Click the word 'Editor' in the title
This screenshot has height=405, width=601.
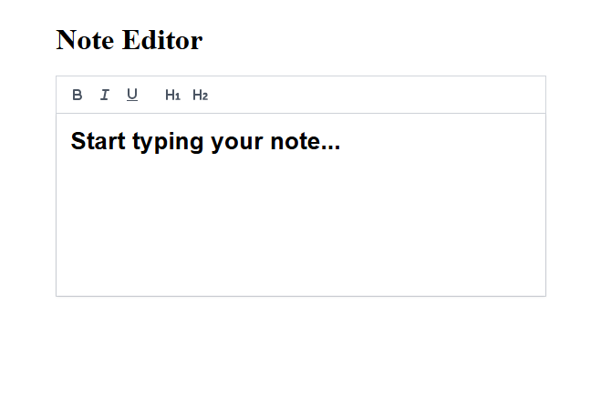pyautogui.click(x=162, y=40)
